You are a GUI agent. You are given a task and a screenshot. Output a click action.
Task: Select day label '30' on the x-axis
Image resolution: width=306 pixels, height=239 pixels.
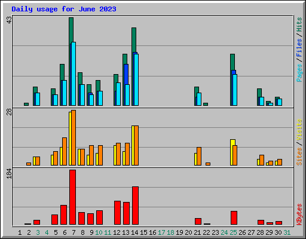point(278,232)
